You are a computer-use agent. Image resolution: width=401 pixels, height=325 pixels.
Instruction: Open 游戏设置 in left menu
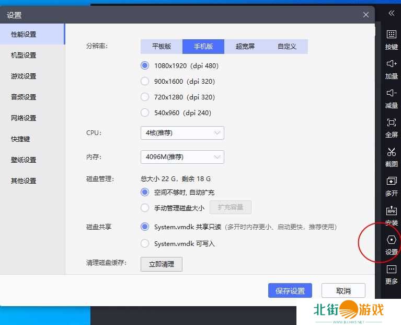tap(24, 76)
